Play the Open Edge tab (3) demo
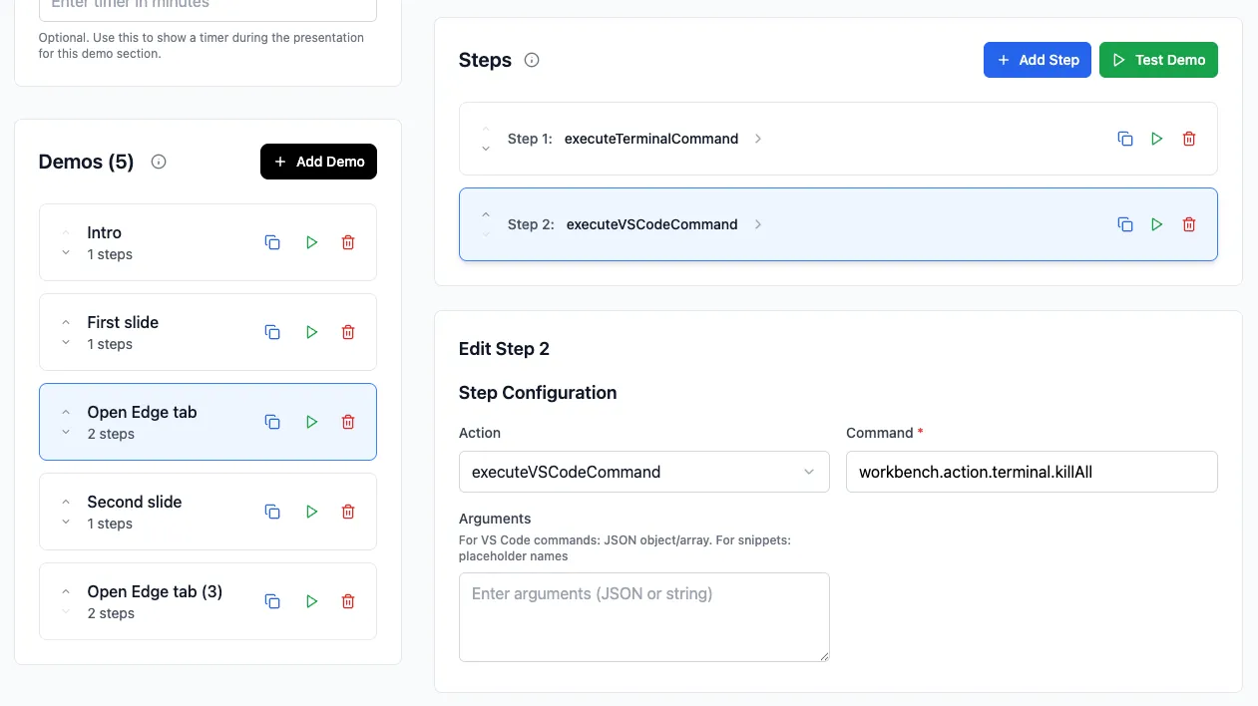Image resolution: width=1258 pixels, height=706 pixels. 311,601
